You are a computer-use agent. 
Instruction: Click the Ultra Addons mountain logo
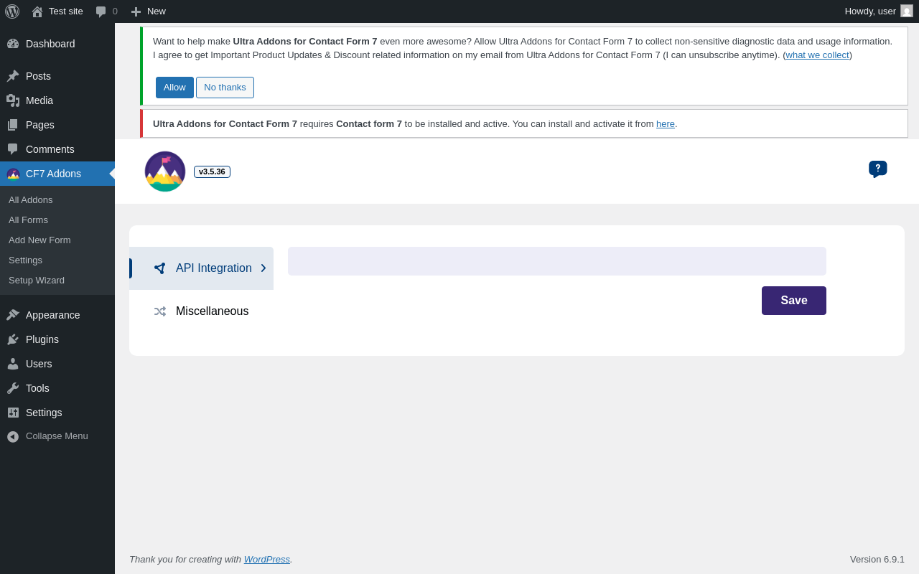(x=165, y=171)
